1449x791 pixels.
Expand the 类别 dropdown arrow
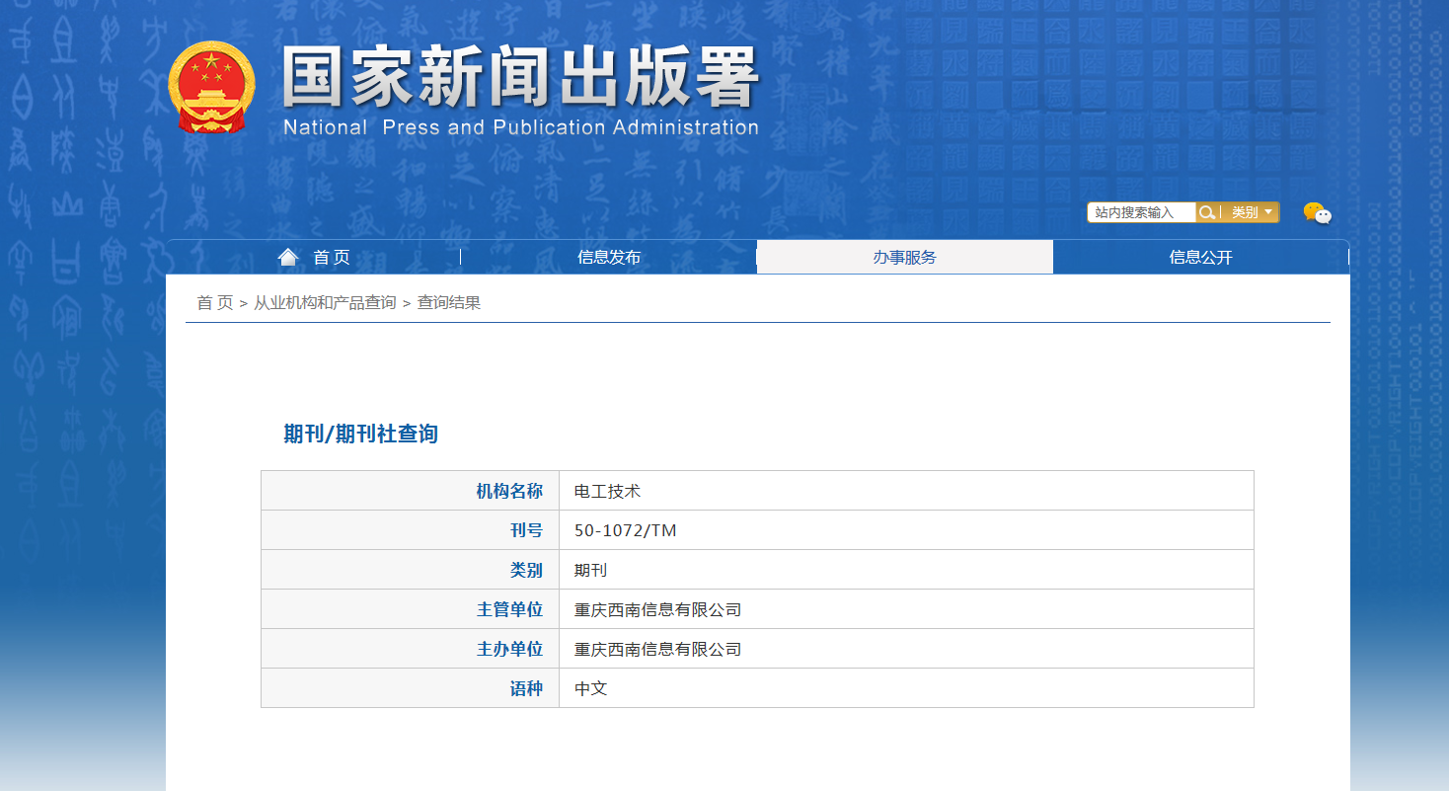coord(1269,211)
